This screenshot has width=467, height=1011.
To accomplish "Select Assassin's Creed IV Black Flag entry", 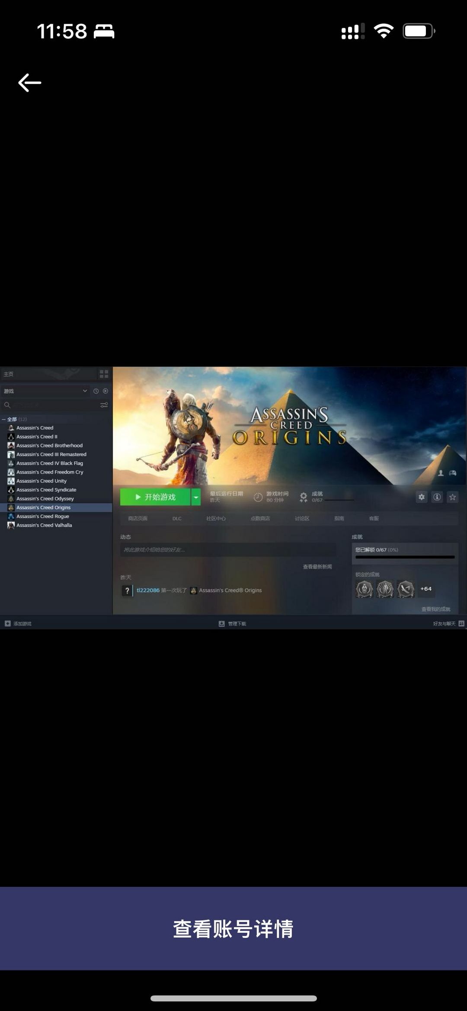I will coord(49,463).
